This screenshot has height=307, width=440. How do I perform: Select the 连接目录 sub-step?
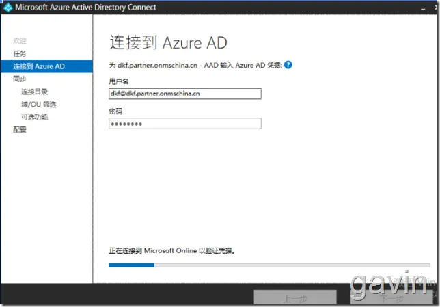[35, 92]
